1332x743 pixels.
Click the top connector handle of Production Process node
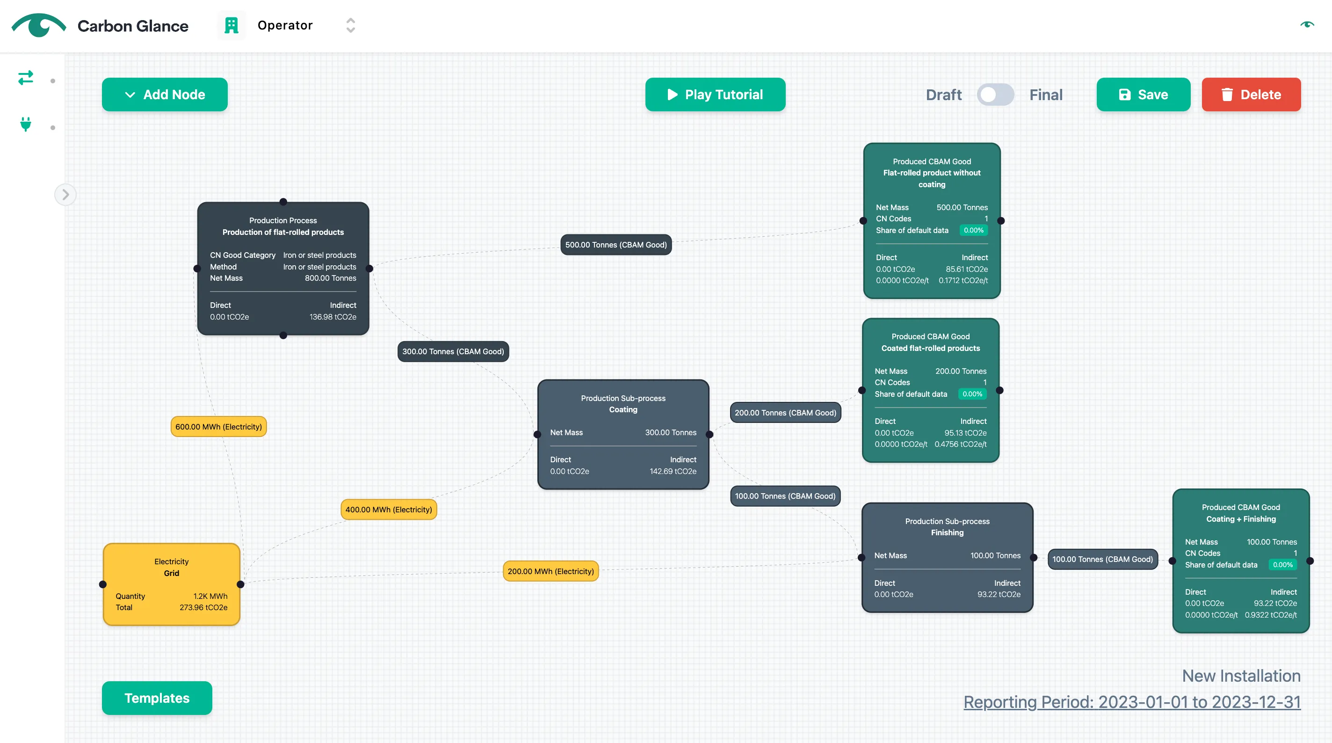[x=283, y=202]
